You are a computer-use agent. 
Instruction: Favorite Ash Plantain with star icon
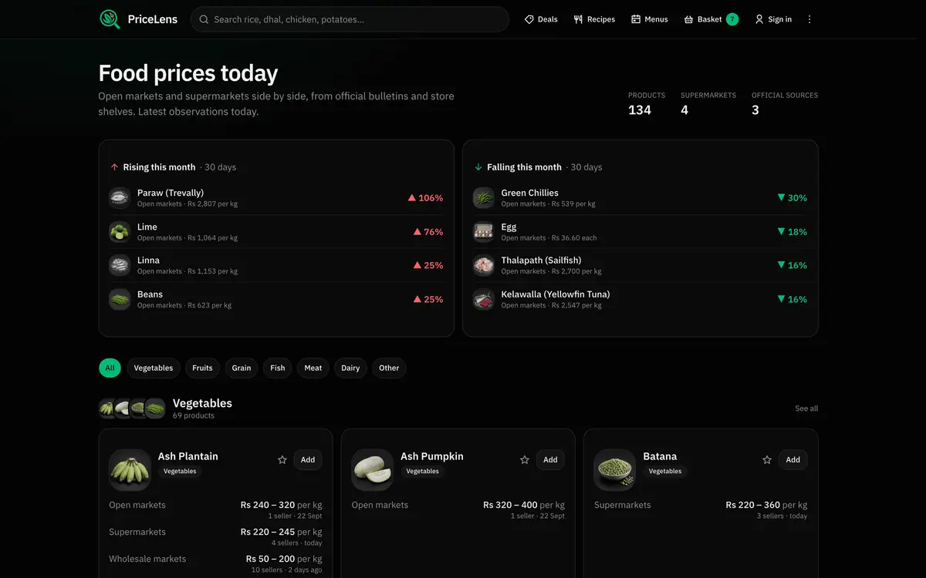click(282, 459)
